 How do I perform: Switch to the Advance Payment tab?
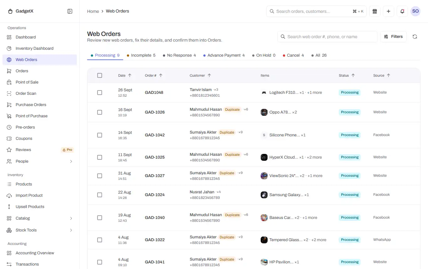[x=224, y=55]
